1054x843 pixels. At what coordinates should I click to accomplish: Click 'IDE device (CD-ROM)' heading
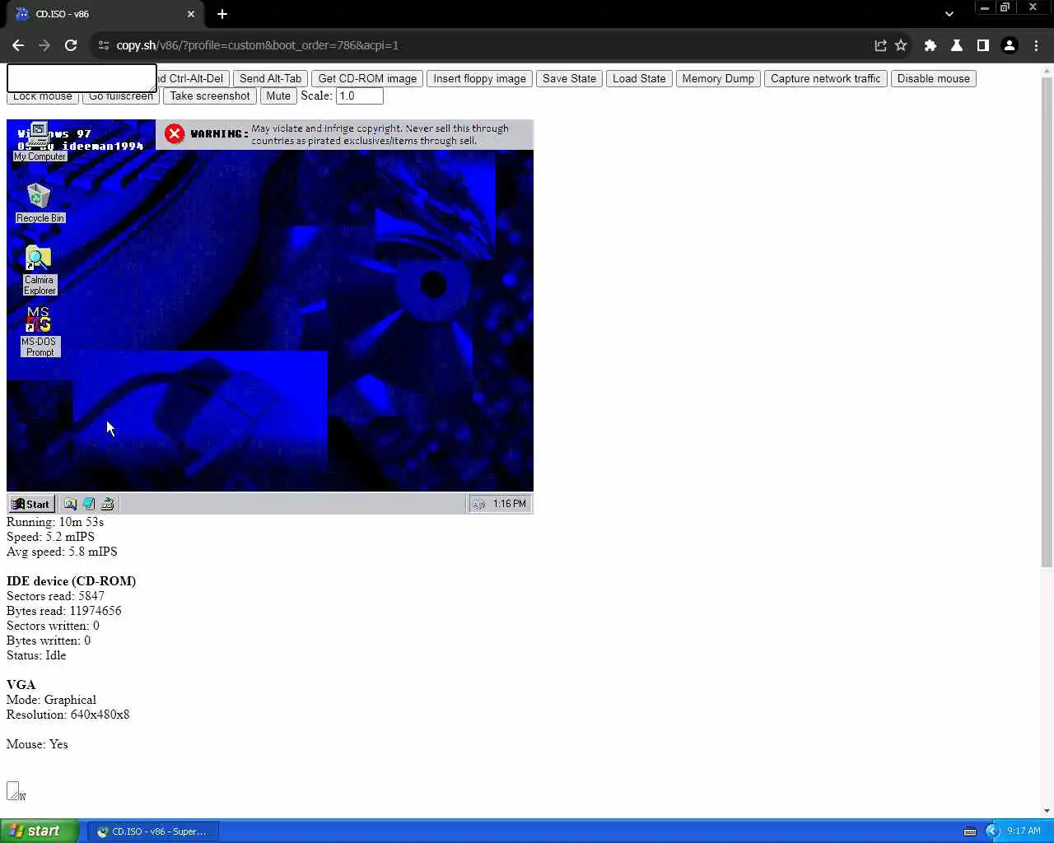pyautogui.click(x=72, y=581)
